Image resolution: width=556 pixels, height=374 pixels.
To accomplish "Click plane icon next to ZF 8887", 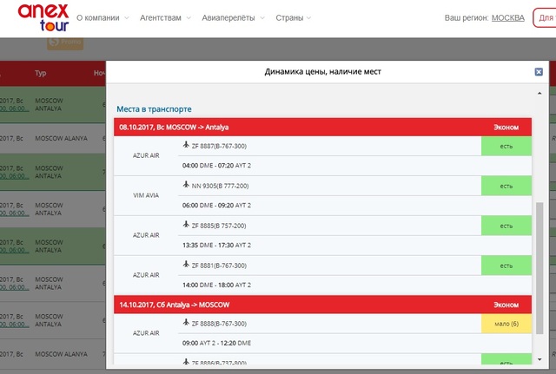I will click(186, 145).
